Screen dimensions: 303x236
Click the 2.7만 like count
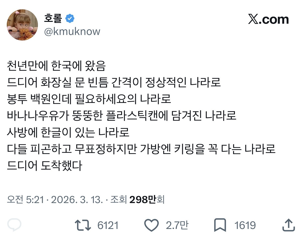[x=177, y=225]
